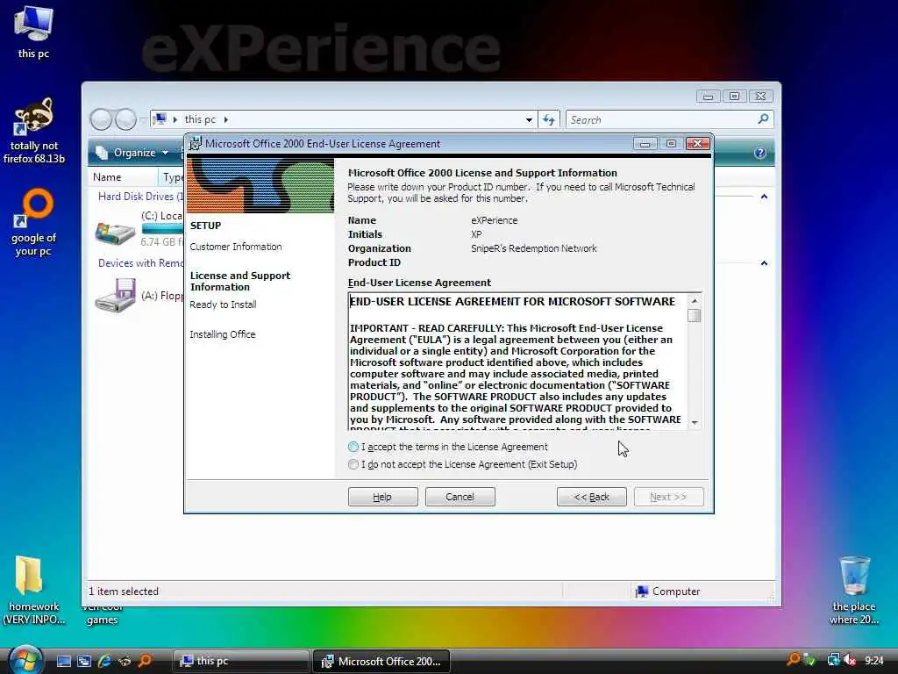This screenshot has height=674, width=898.
Task: Click 'Installing Office' setup step
Action: coord(222,334)
